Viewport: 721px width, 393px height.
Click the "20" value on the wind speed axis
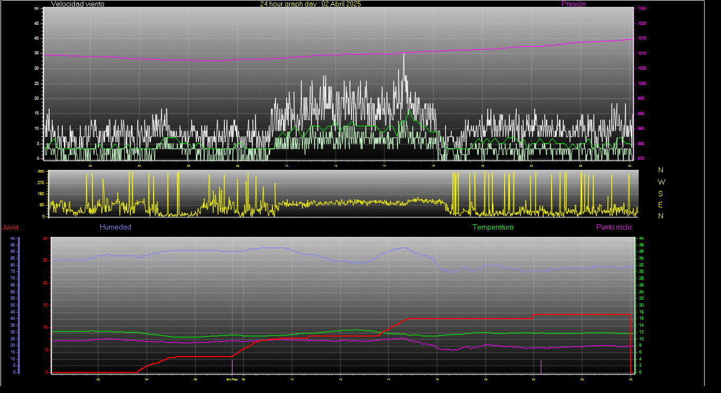[x=36, y=98]
